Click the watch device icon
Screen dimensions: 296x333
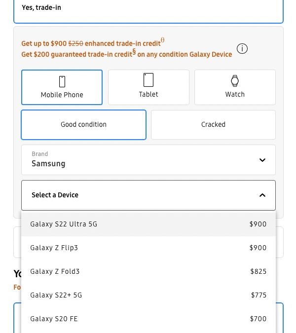(x=235, y=81)
